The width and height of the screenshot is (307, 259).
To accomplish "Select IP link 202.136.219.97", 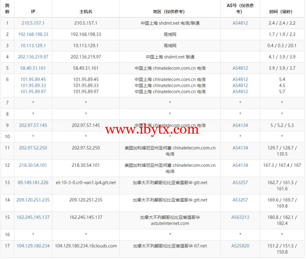I will 33,57.
